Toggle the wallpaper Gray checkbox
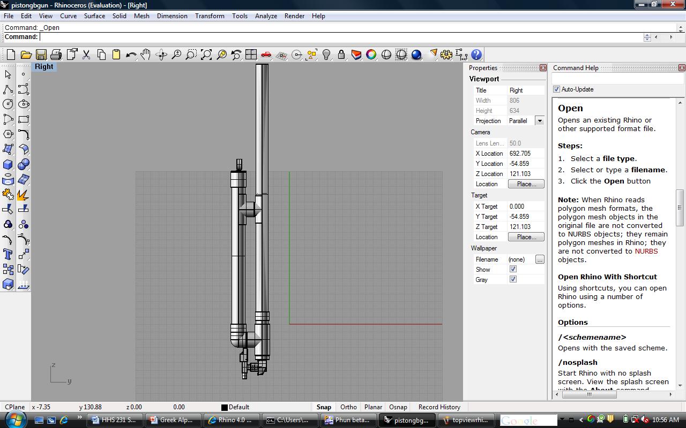Viewport: 686px width, 428px height. (x=513, y=279)
